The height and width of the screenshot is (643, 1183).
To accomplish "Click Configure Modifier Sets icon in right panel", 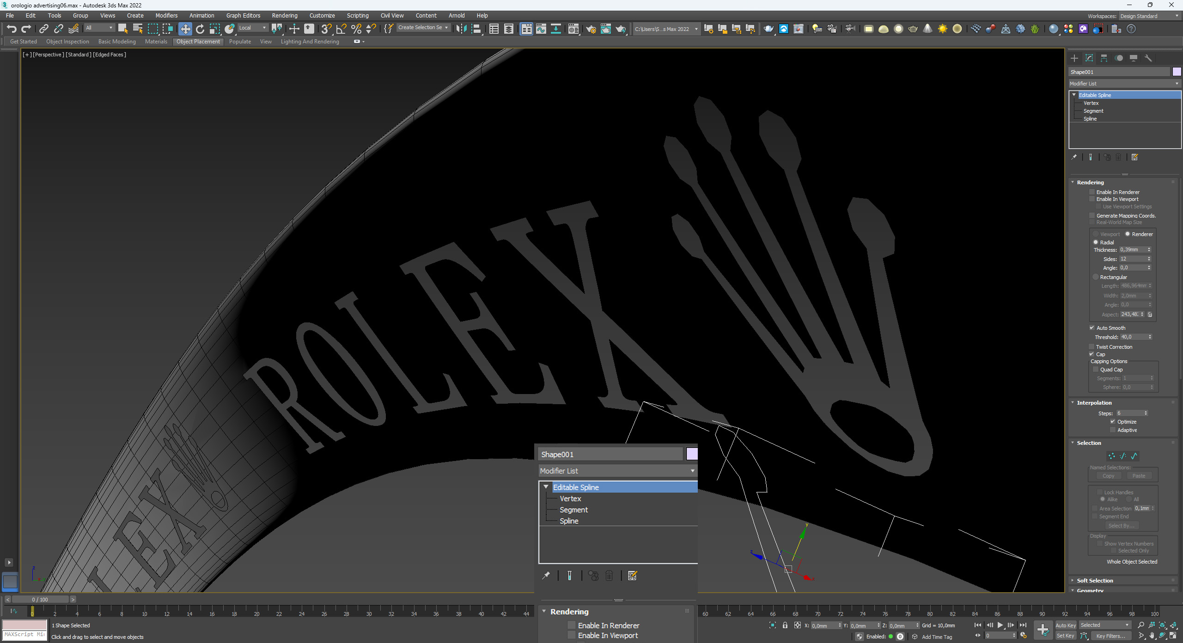I will tap(1134, 157).
